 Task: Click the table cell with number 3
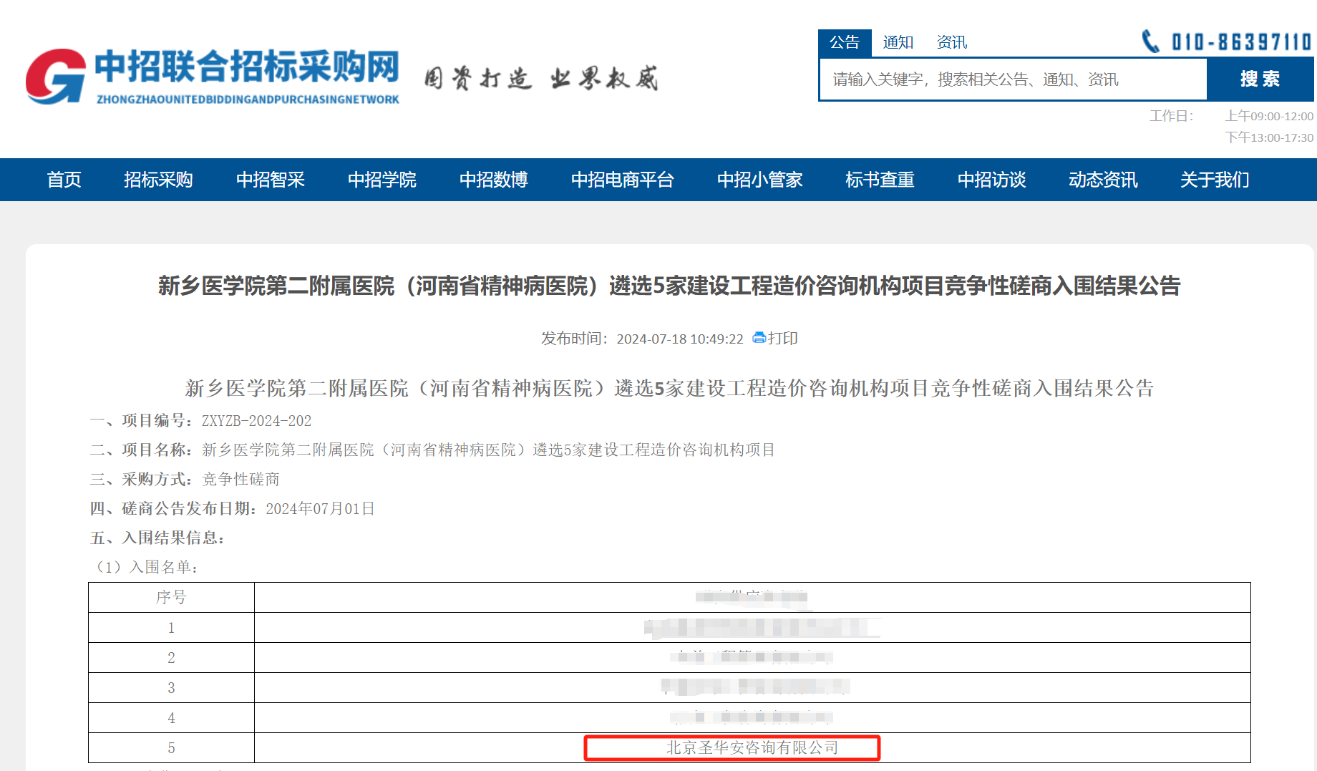pos(171,687)
